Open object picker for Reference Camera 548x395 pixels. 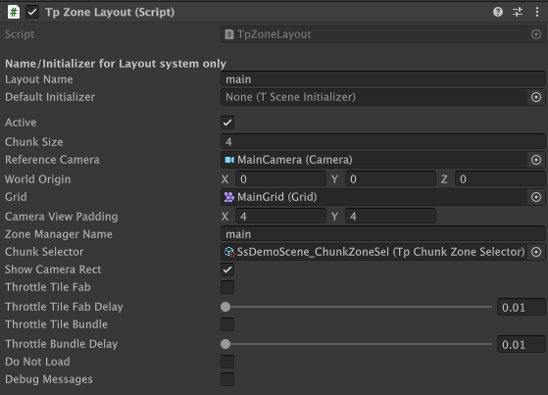tap(536, 160)
